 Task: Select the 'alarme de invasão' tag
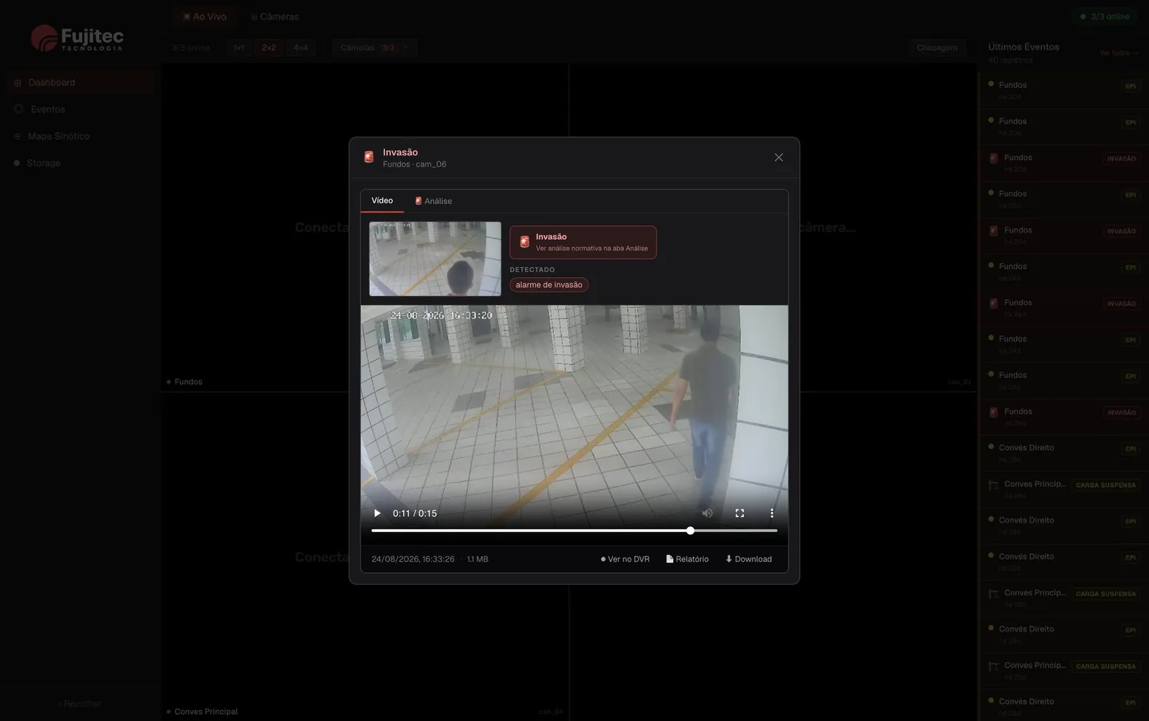point(549,285)
